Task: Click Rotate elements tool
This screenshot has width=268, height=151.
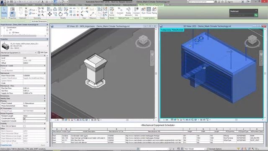Action: (128, 11)
